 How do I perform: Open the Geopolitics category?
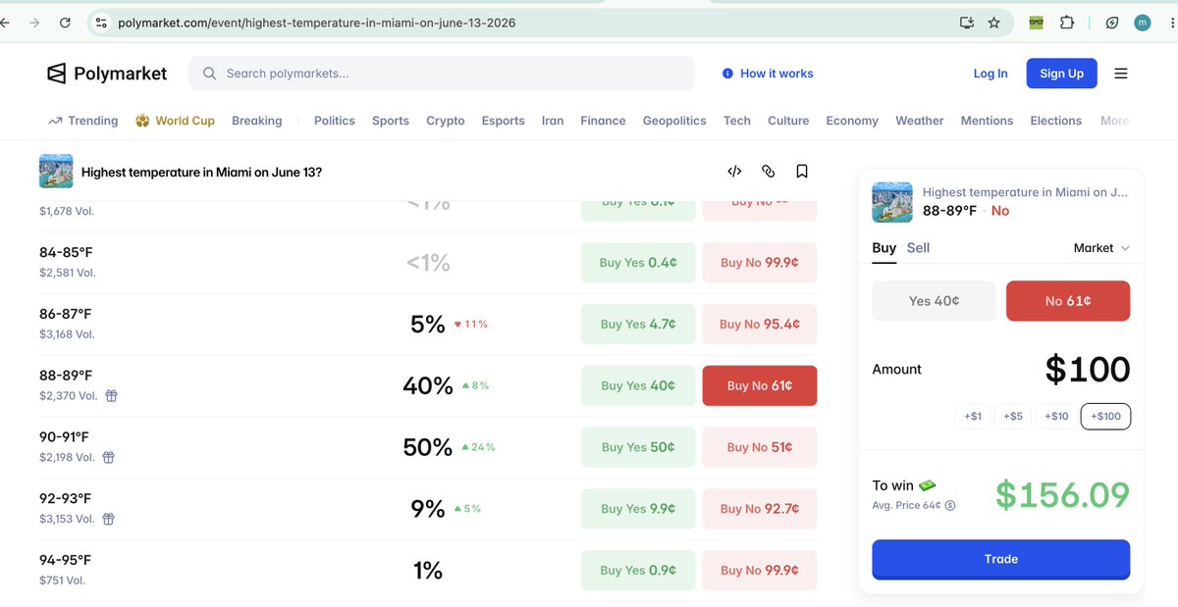674,121
